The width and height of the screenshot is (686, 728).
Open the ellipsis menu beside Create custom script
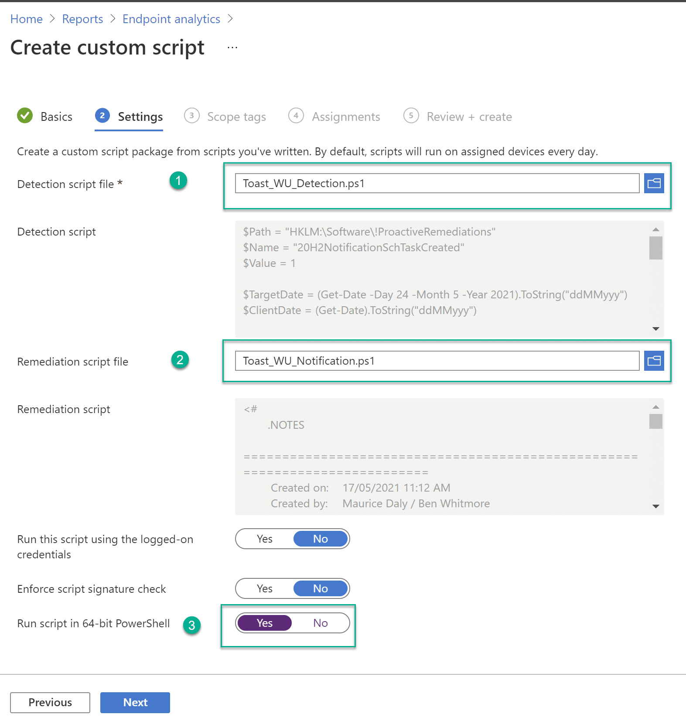[232, 48]
